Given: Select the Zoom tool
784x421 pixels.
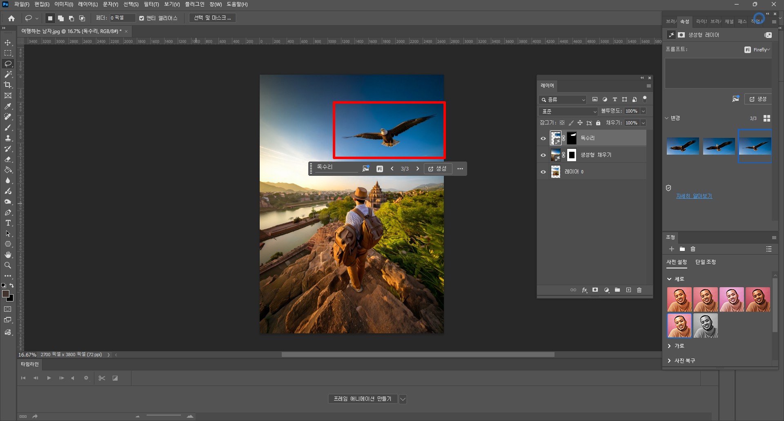Looking at the screenshot, I should [x=8, y=266].
